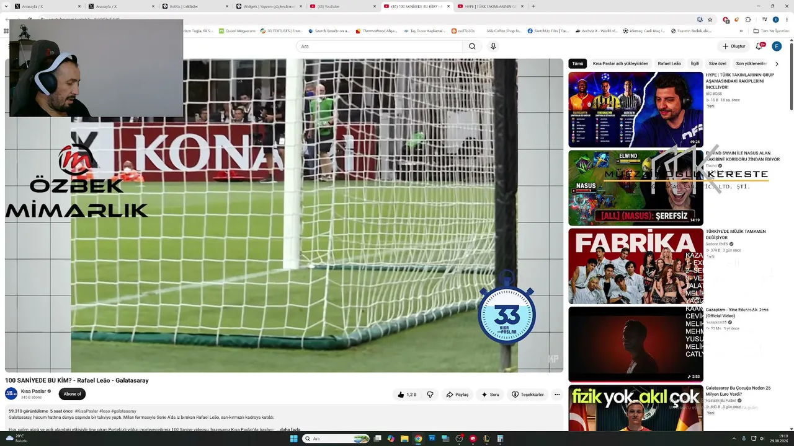
Task: Click the Oluştur create button
Action: [734, 46]
